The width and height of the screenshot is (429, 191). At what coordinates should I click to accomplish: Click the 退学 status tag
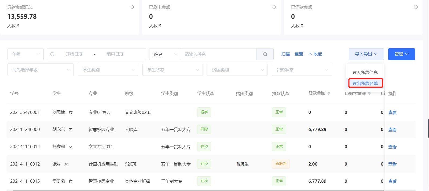(x=204, y=112)
